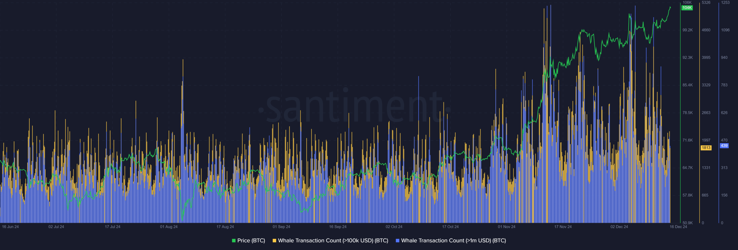Click the 02 Dec 24 date label
Image resolution: width=738 pixels, height=250 pixels.
[x=619, y=227]
